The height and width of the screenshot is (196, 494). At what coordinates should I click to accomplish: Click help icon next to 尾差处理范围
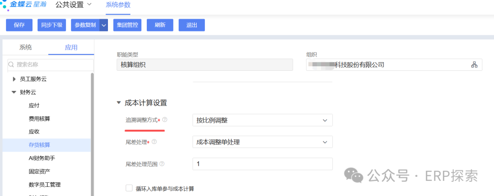[x=162, y=164]
